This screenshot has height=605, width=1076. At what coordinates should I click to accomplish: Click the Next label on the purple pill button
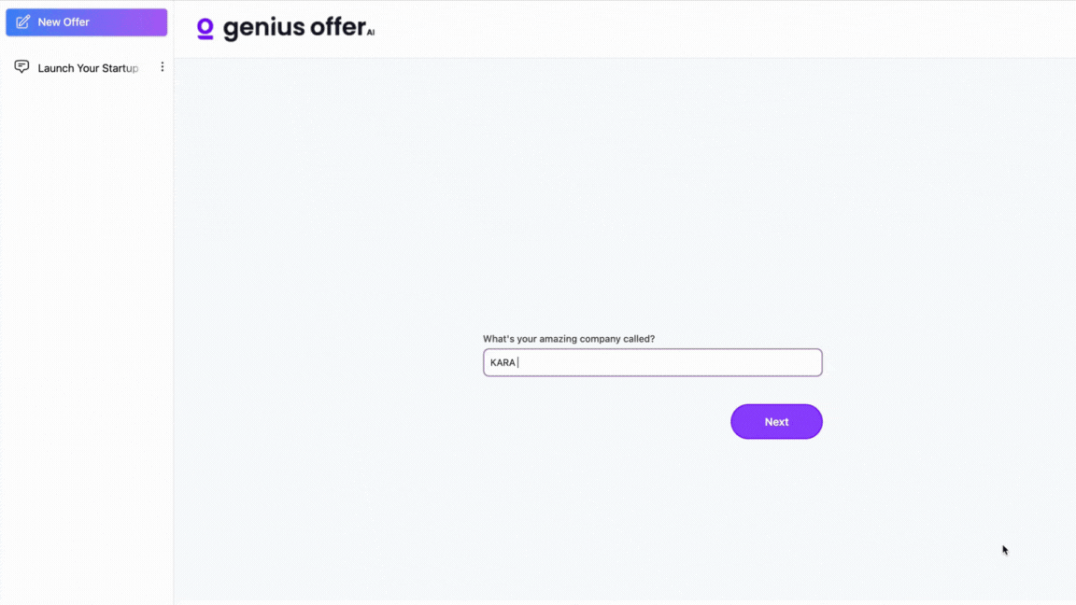point(776,421)
